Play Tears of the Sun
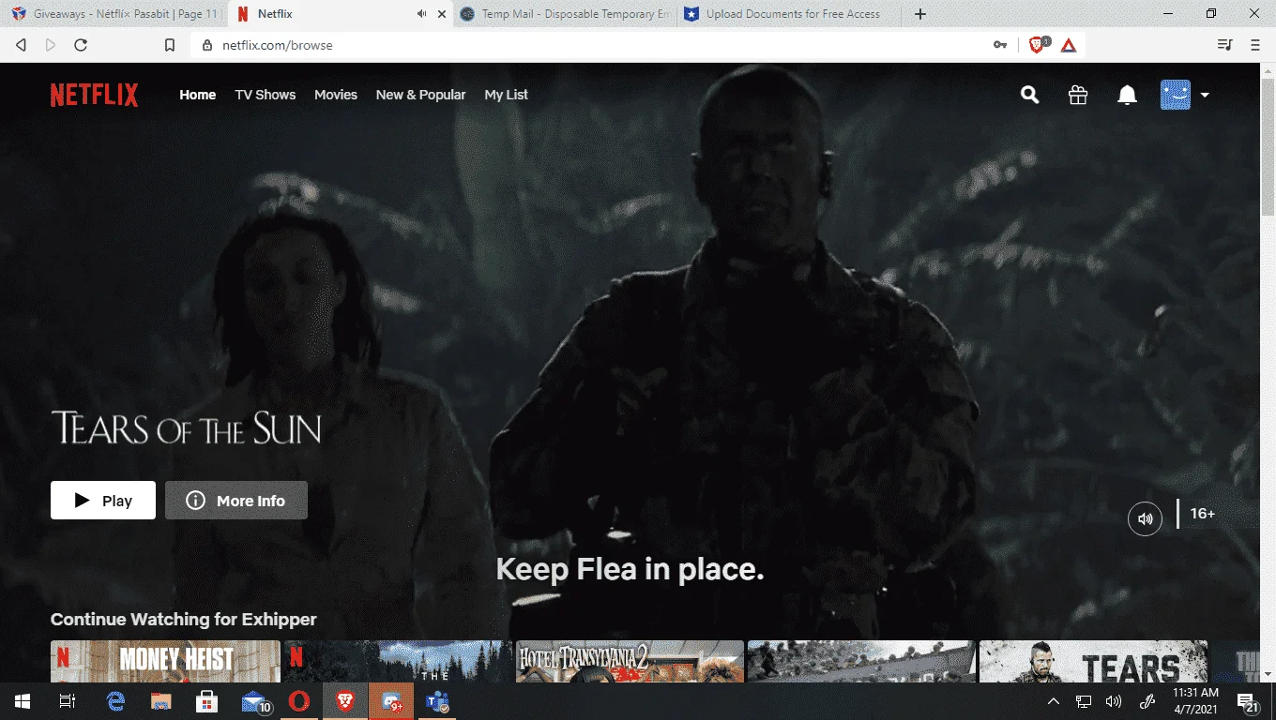This screenshot has width=1276, height=720. (103, 501)
